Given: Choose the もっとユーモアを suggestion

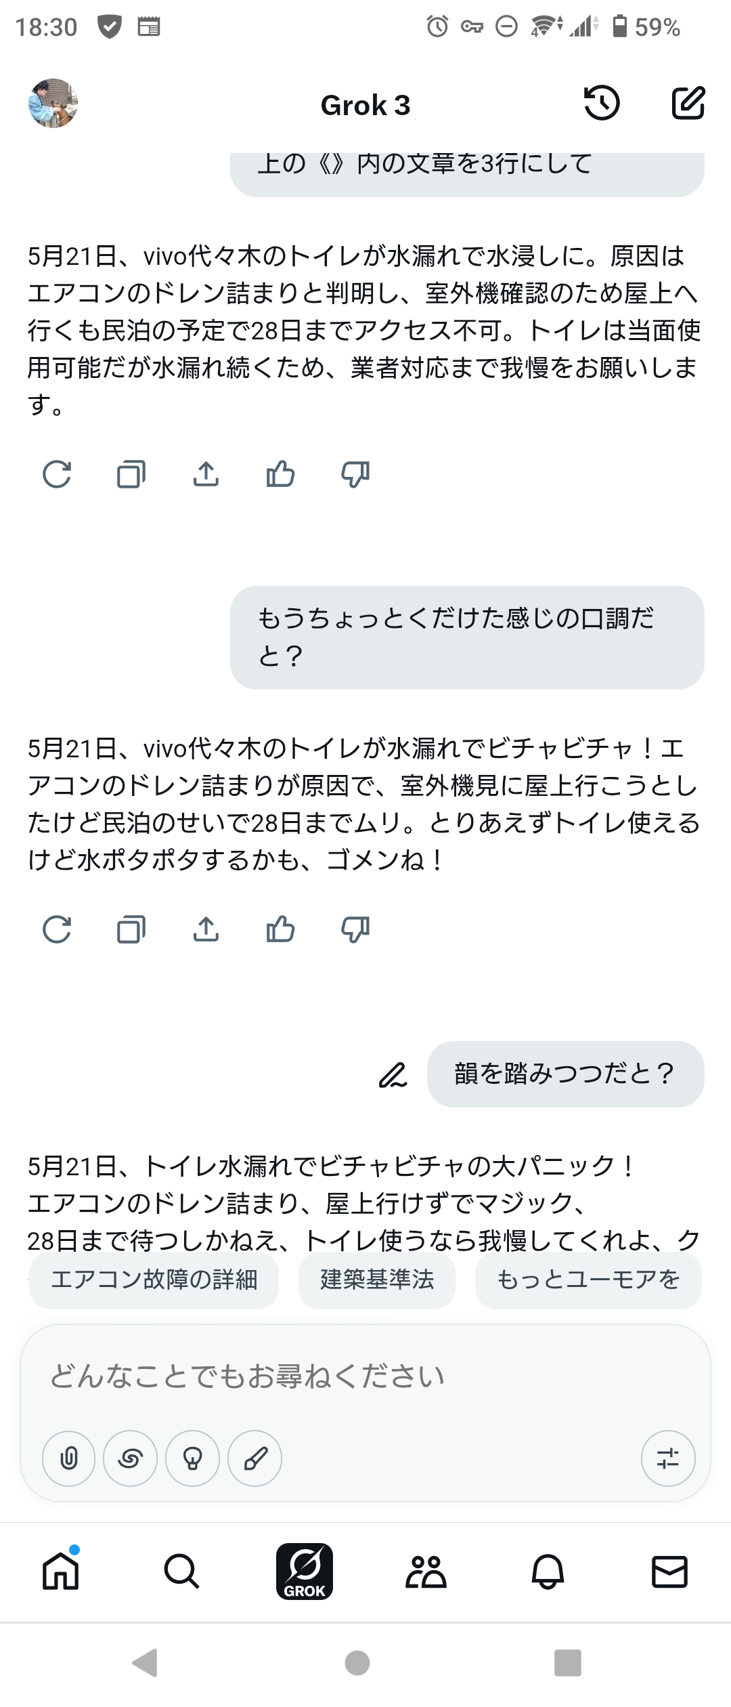Looking at the screenshot, I should point(588,1280).
